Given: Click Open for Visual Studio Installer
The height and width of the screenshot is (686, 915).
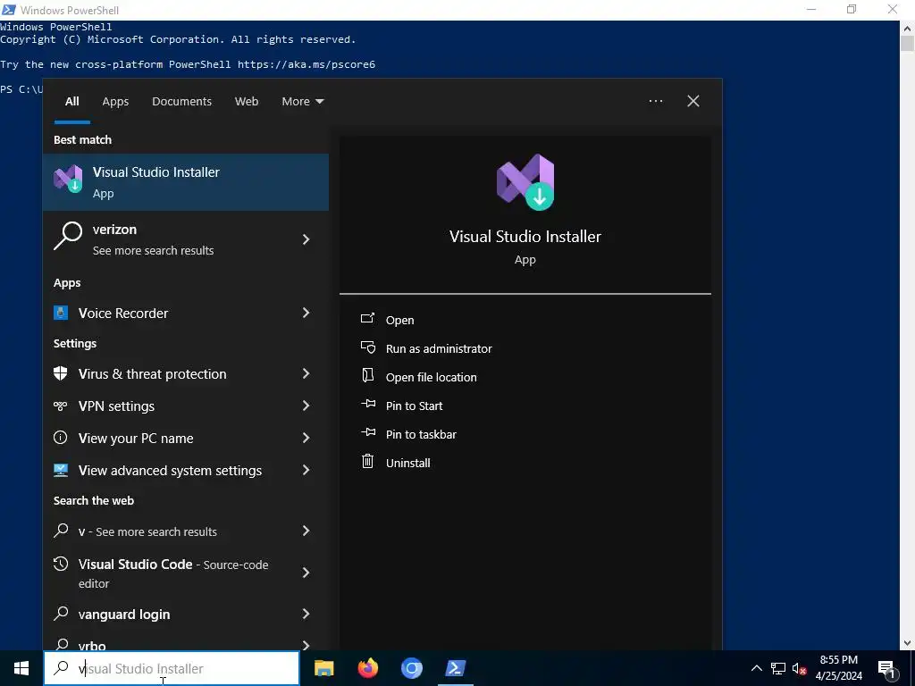Looking at the screenshot, I should tap(399, 321).
